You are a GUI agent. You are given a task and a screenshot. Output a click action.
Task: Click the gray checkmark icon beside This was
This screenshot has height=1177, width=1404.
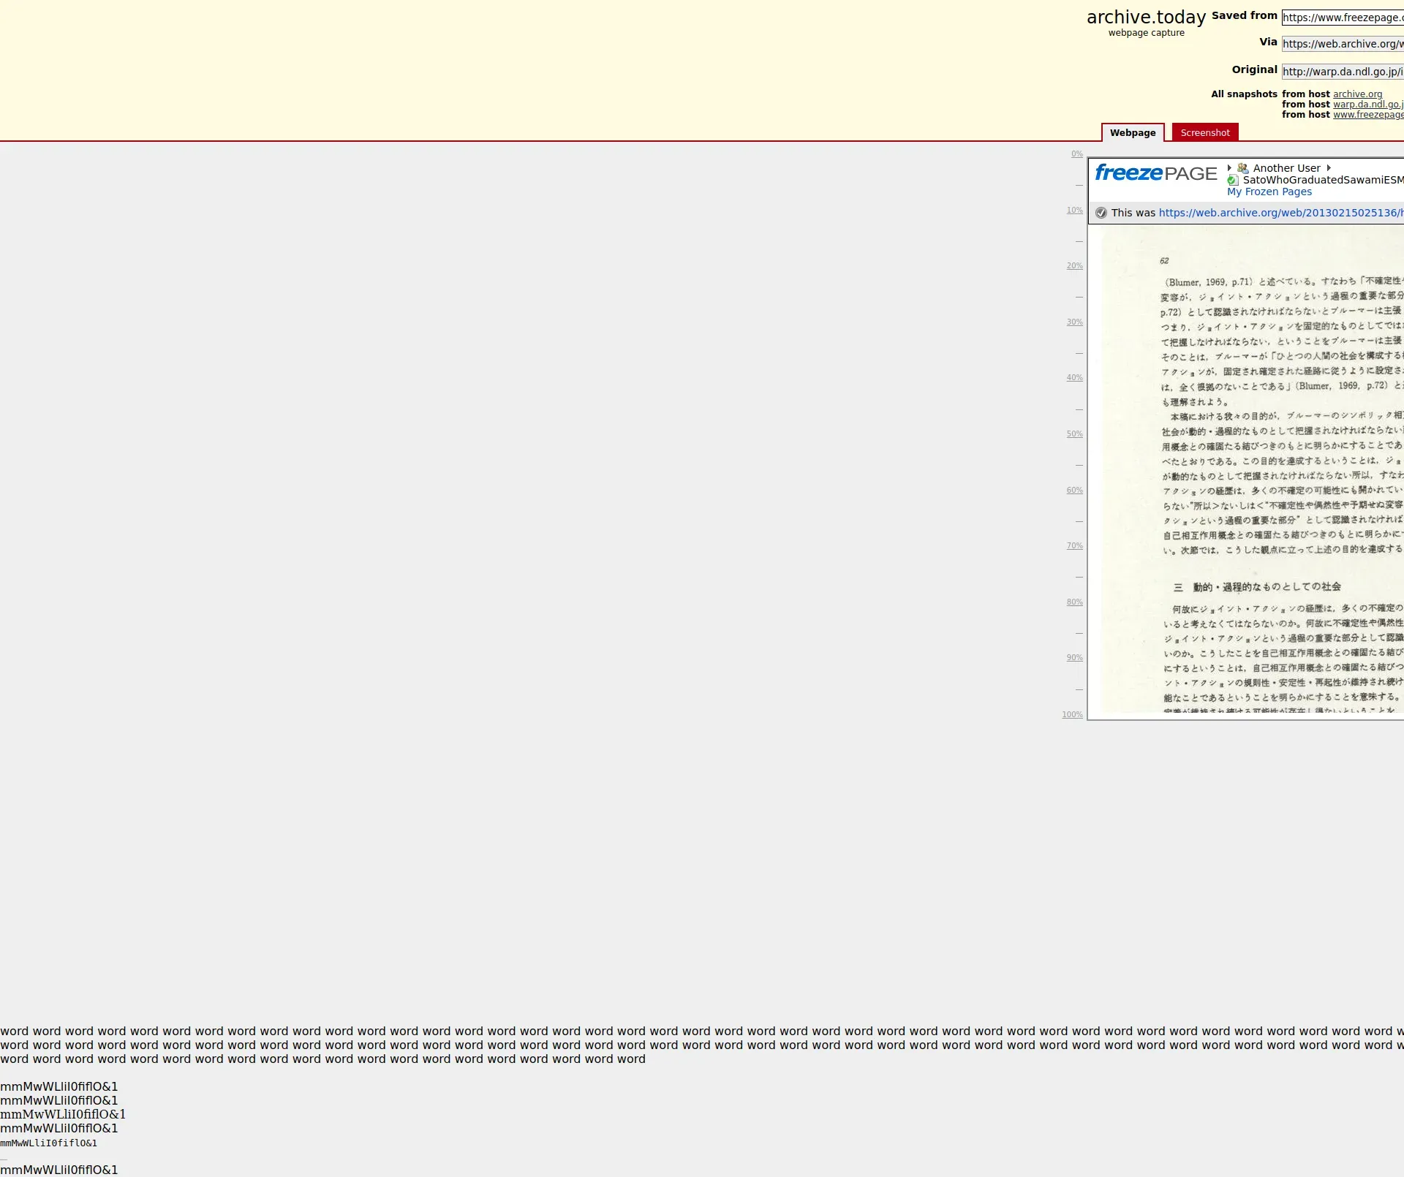1101,213
